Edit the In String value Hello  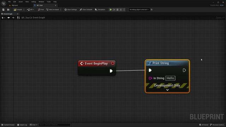pyautogui.click(x=170, y=78)
